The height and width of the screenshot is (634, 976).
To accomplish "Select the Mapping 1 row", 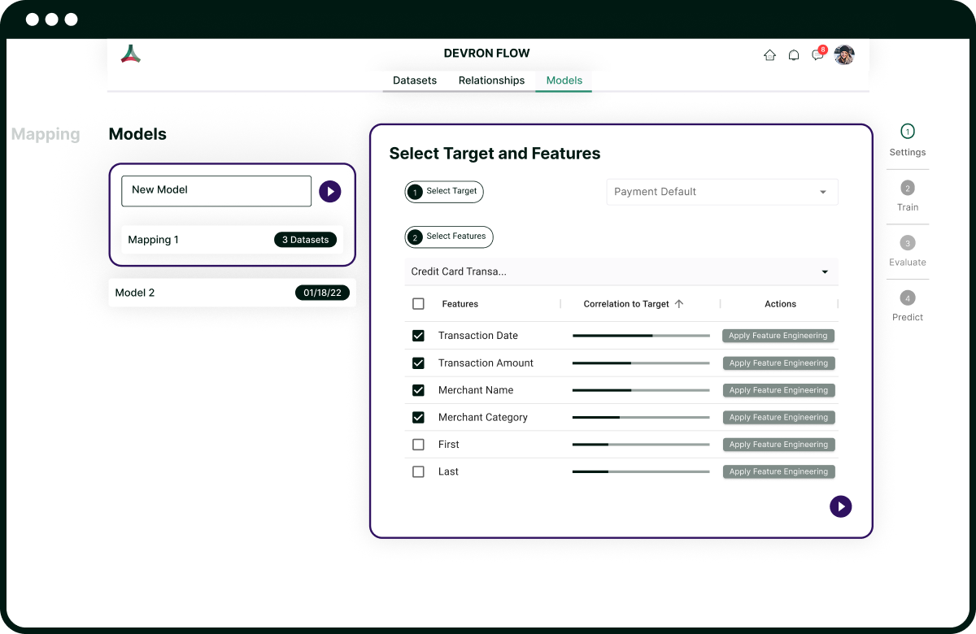I will pos(232,240).
